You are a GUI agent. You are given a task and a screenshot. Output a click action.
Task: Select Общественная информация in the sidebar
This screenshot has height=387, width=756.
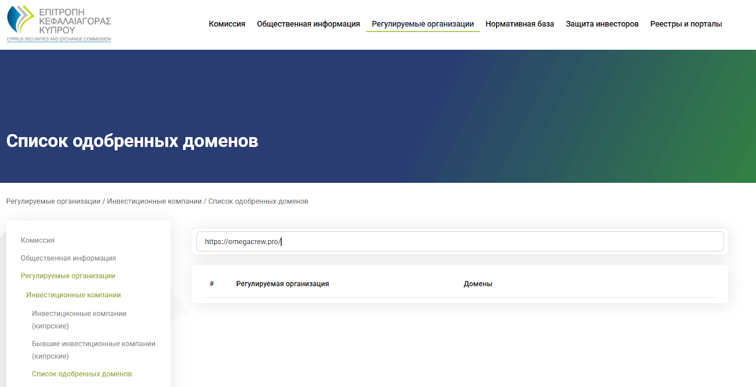click(69, 258)
